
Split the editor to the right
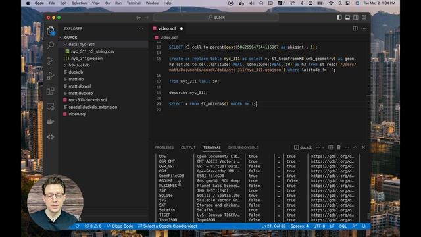pos(355,28)
